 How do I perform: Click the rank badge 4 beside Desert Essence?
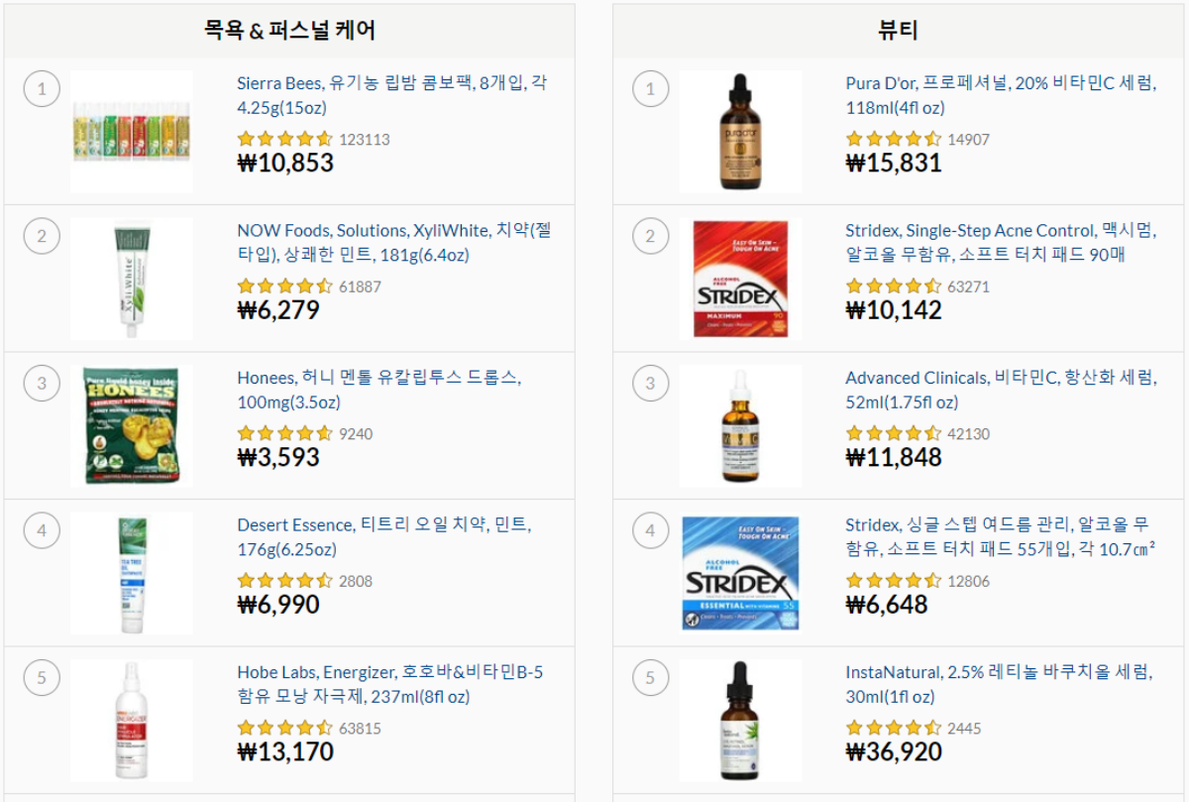[42, 530]
